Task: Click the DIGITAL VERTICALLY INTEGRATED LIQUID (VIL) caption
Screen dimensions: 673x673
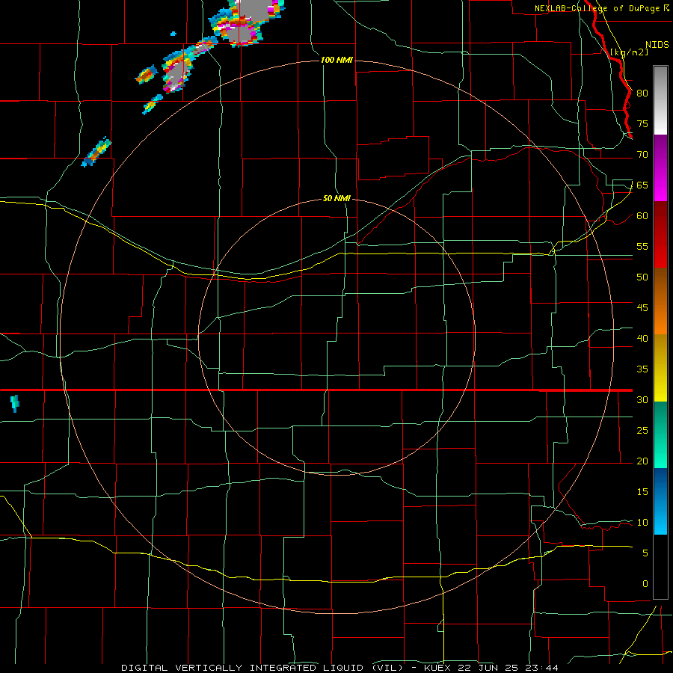Action: point(263,668)
